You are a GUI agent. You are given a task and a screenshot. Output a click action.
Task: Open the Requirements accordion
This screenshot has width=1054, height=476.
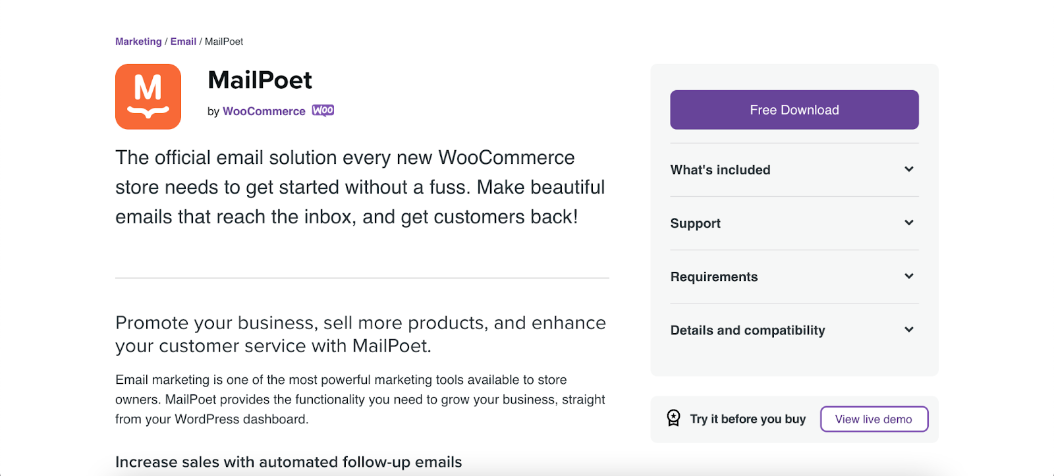pos(794,277)
